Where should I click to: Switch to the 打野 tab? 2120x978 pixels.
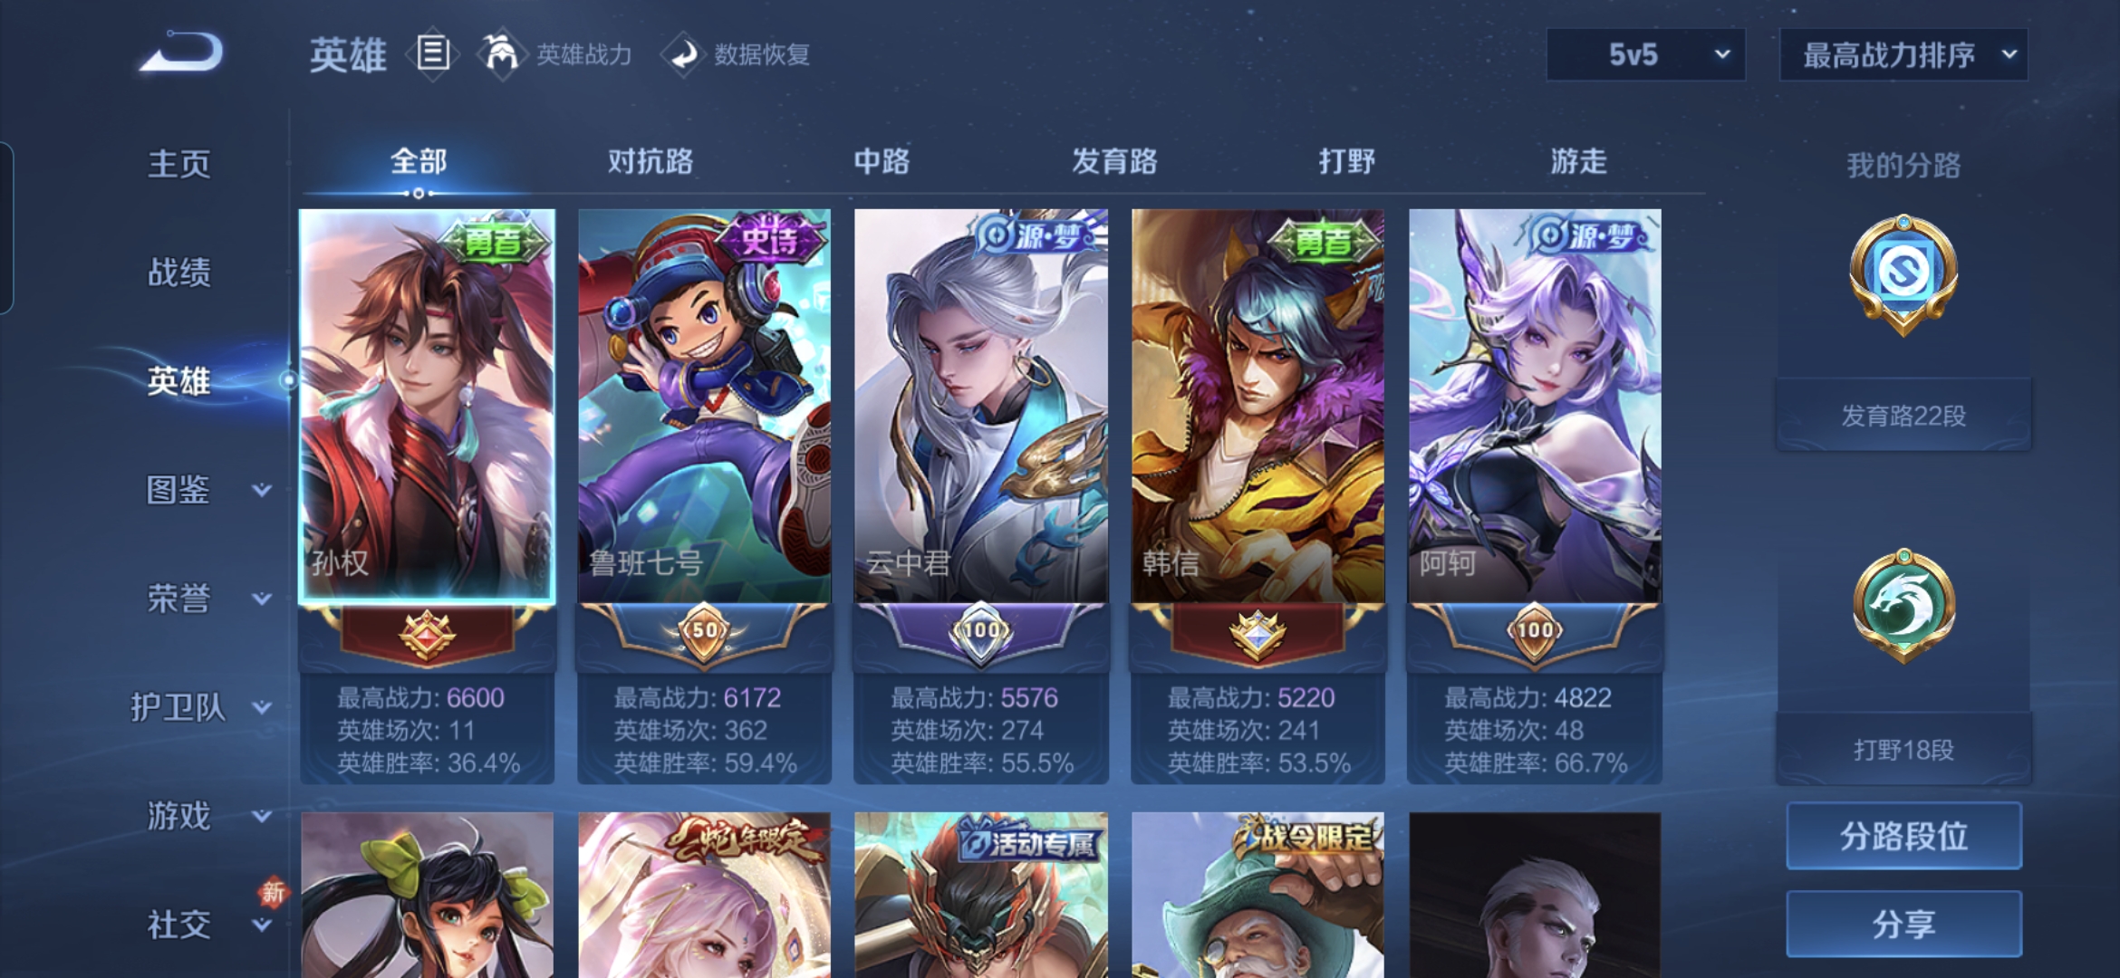click(1346, 161)
